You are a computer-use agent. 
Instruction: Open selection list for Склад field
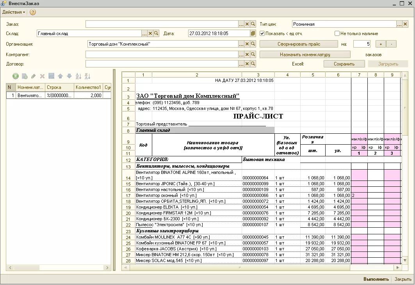pyautogui.click(x=144, y=33)
